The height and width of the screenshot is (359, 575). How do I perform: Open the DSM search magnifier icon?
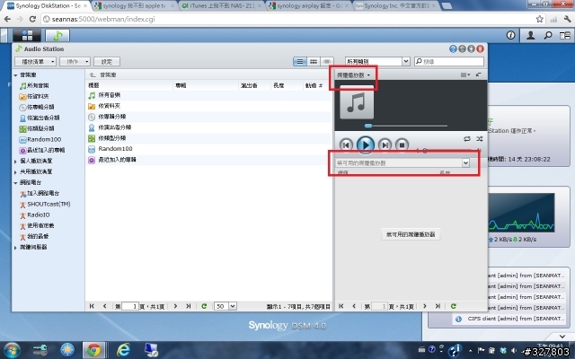point(548,35)
